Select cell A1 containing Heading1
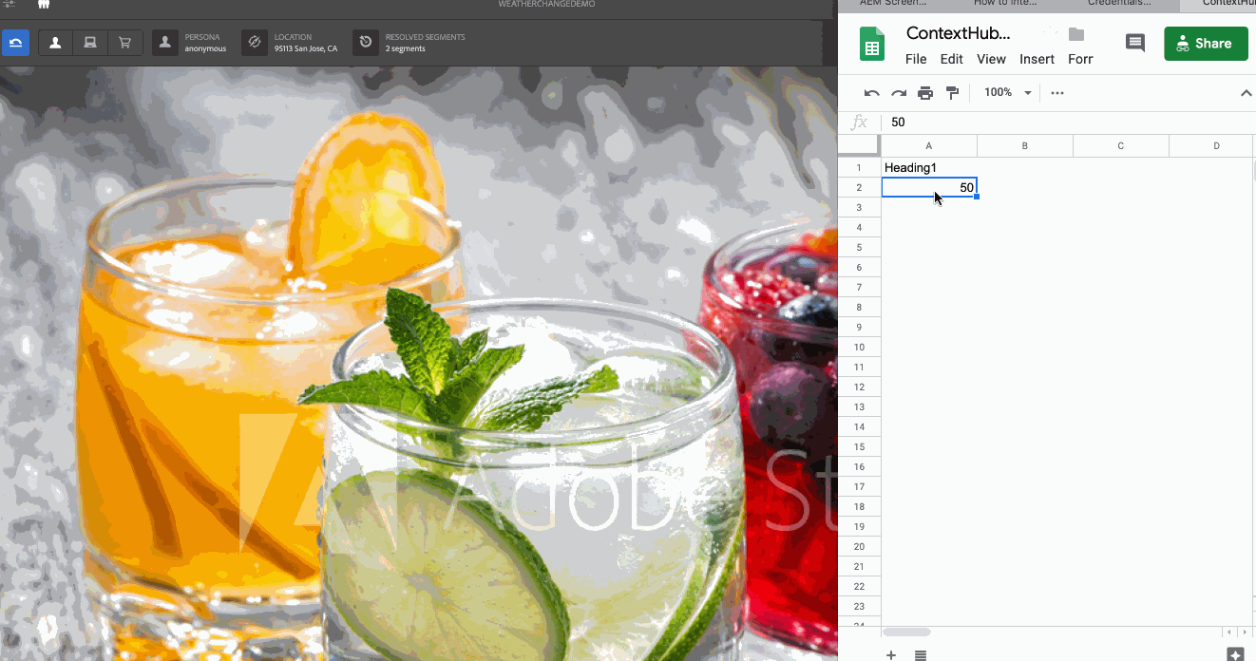Screen dimensions: 1256x661 pyautogui.click(x=929, y=168)
